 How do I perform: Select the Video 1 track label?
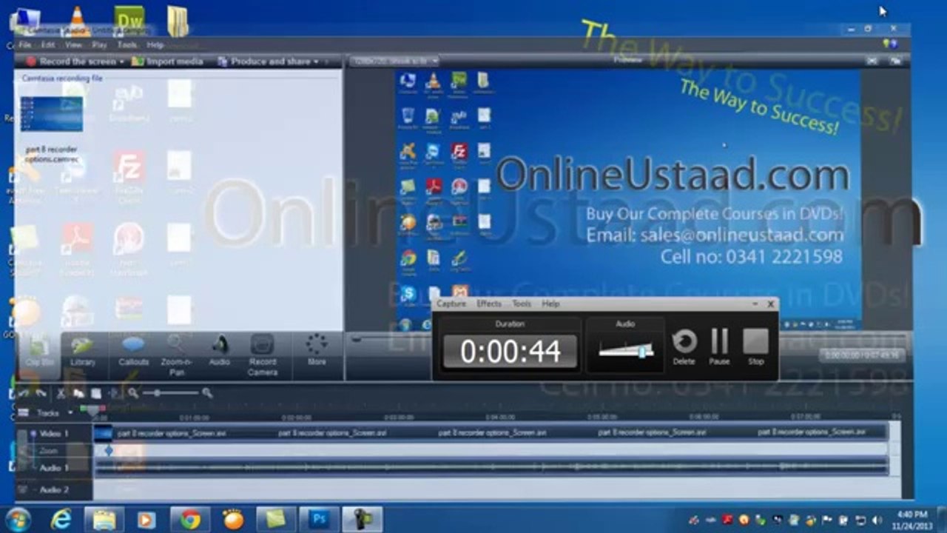(x=54, y=433)
